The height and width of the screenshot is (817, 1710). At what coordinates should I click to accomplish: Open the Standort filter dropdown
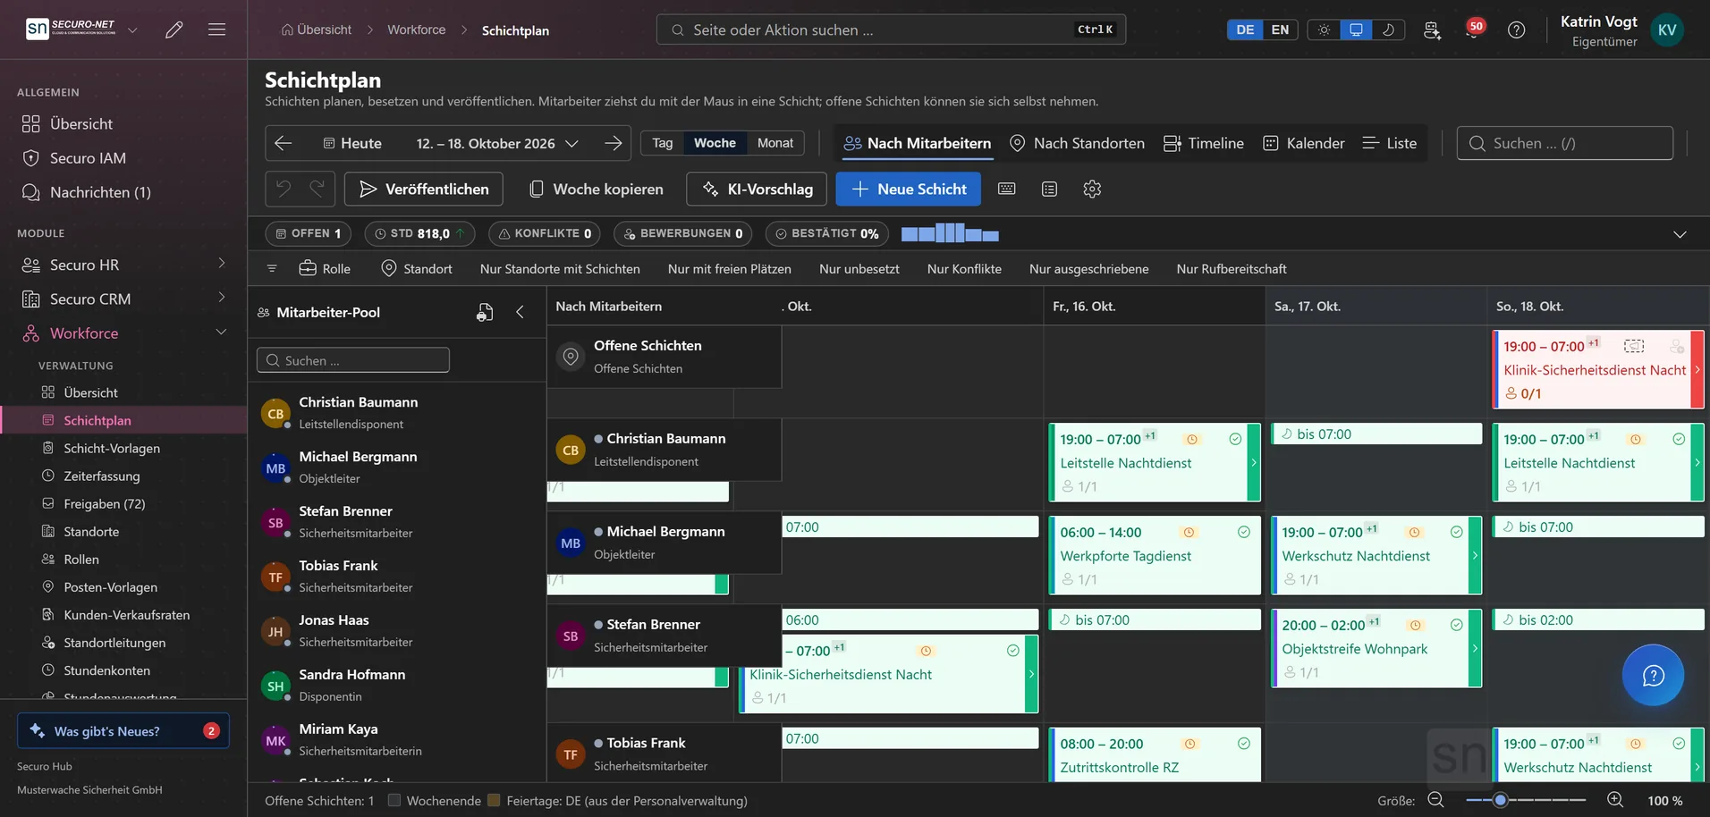[417, 268]
